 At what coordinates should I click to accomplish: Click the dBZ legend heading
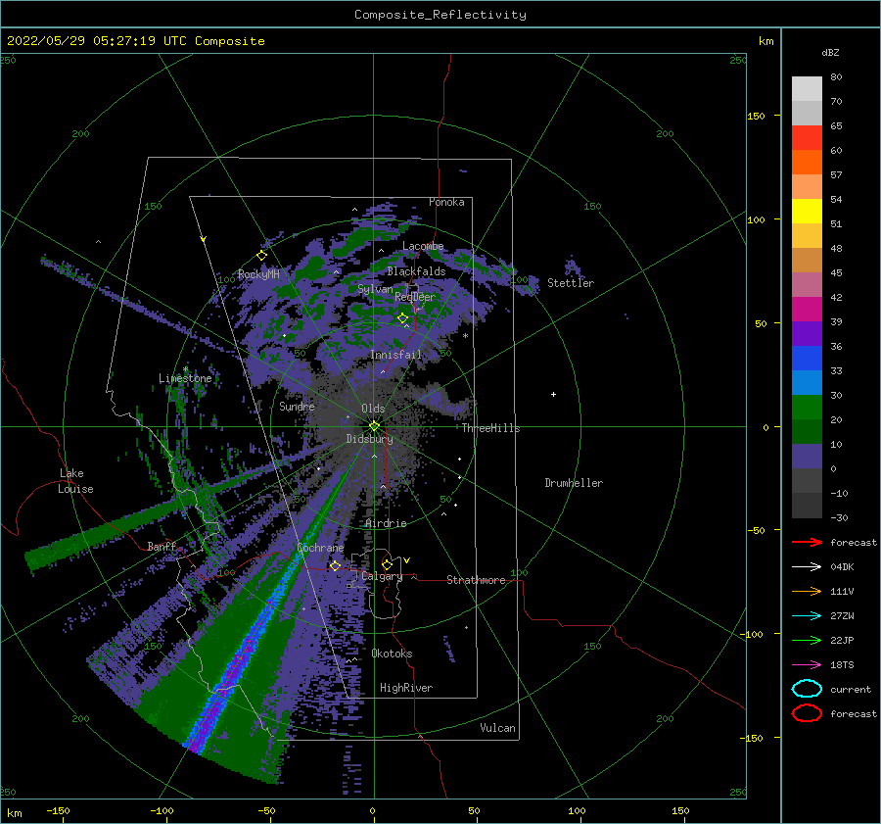pyautogui.click(x=830, y=52)
